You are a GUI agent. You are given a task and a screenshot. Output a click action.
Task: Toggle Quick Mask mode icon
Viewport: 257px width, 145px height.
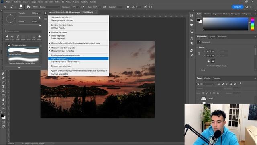pos(3,122)
